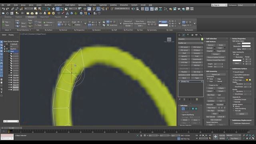
Task: Click the Remove Isolated Vertices button
Action: (x=216, y=57)
